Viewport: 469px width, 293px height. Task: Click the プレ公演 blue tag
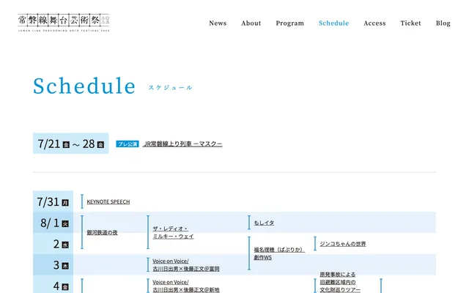coord(128,144)
